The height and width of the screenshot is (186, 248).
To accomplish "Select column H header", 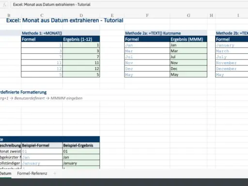I will click(211, 15).
